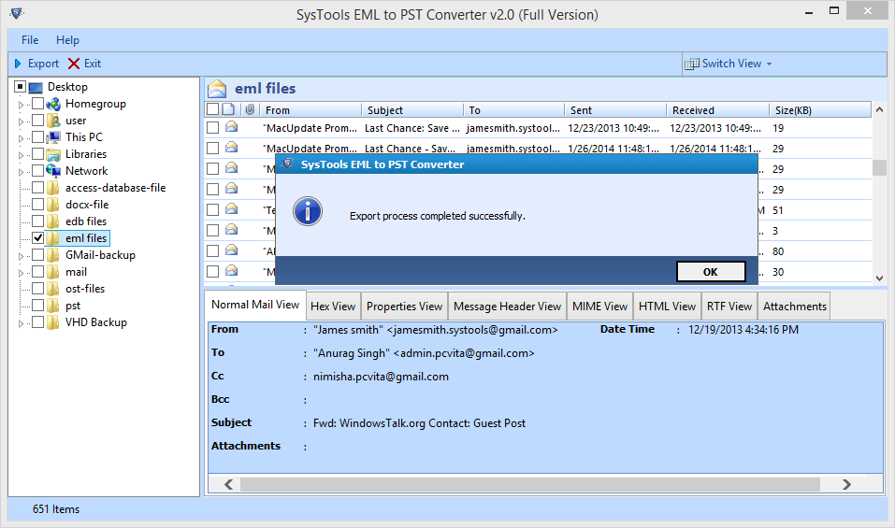This screenshot has height=528, width=895.
Task: Click the Exit toolbar button label
Action: tap(93, 64)
